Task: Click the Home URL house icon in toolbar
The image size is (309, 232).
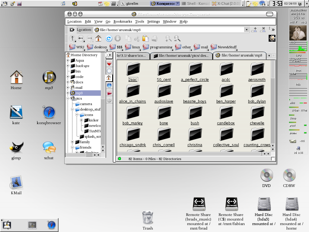Action: tap(98, 38)
